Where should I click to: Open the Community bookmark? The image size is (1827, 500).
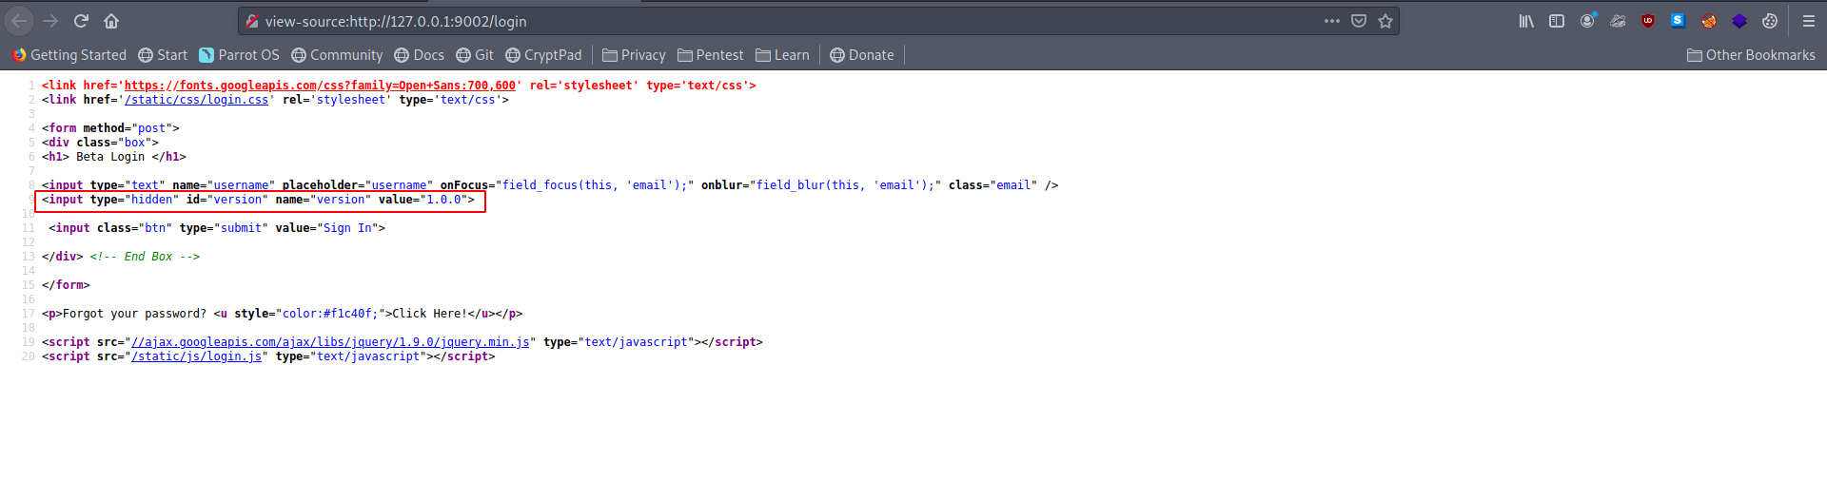coord(337,55)
